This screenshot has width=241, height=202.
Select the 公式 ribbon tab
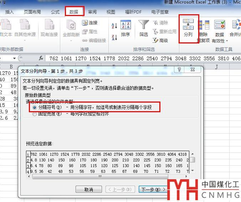tap(55, 12)
